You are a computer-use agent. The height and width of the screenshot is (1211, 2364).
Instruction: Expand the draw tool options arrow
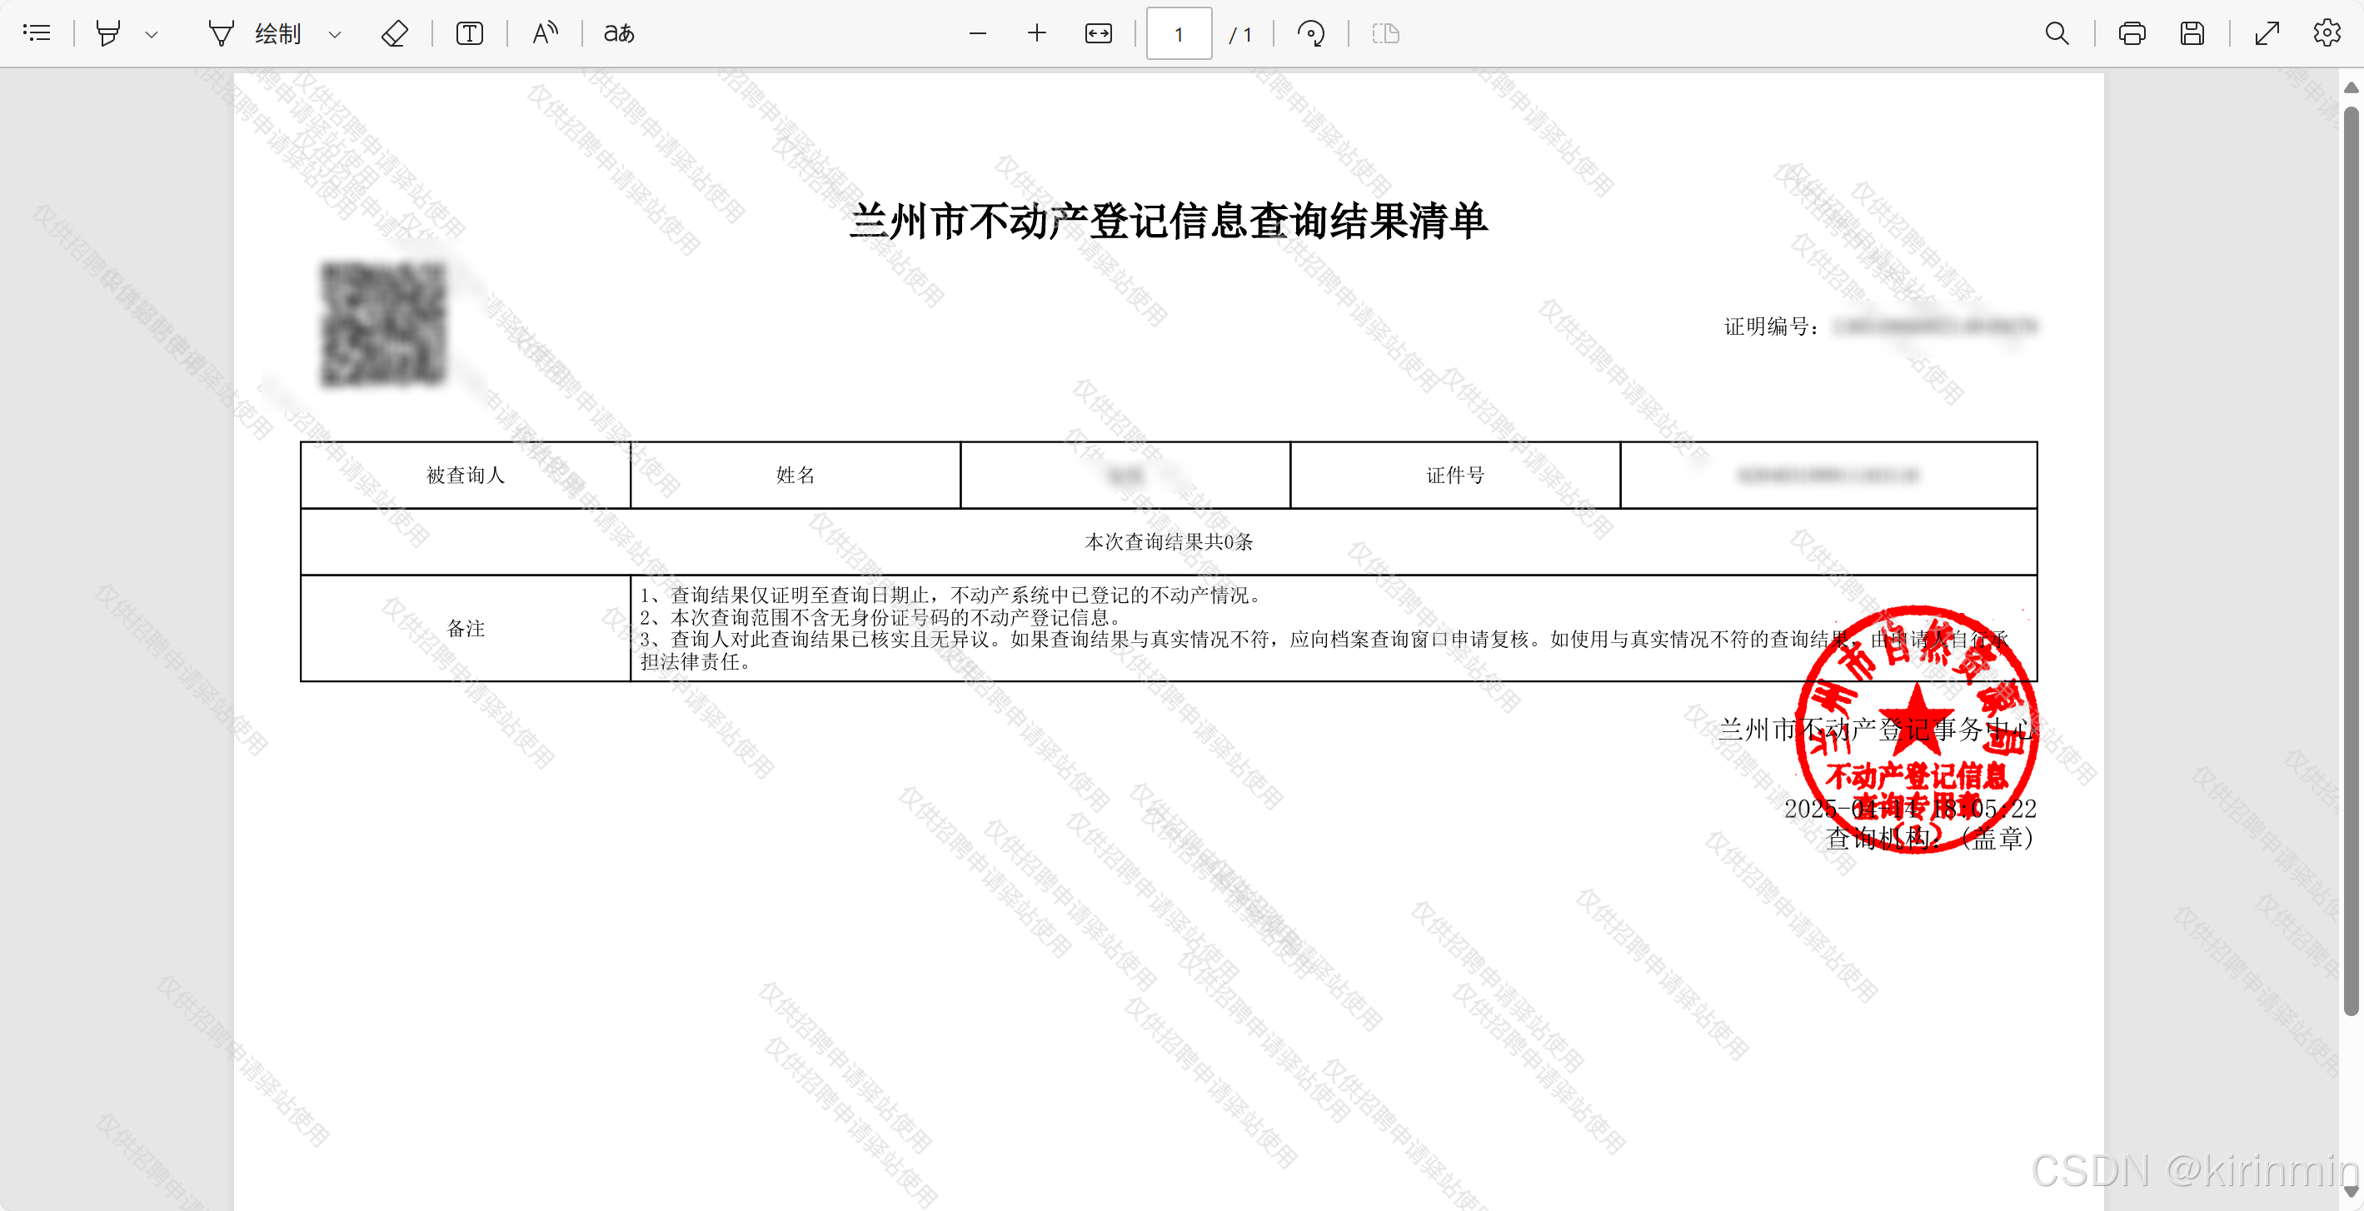tap(335, 35)
